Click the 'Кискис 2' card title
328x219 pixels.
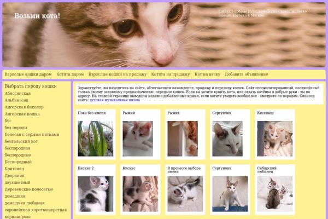[86, 168]
